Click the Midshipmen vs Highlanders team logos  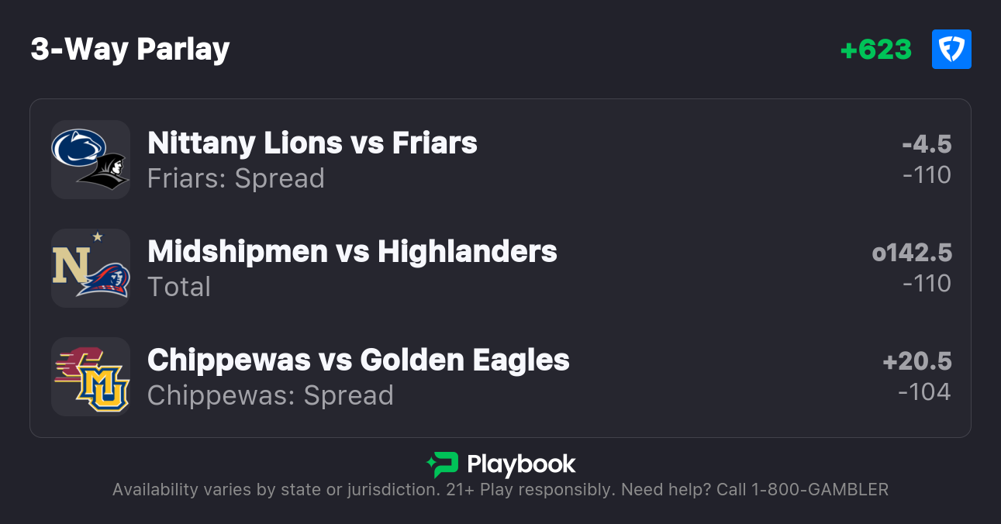pyautogui.click(x=91, y=268)
